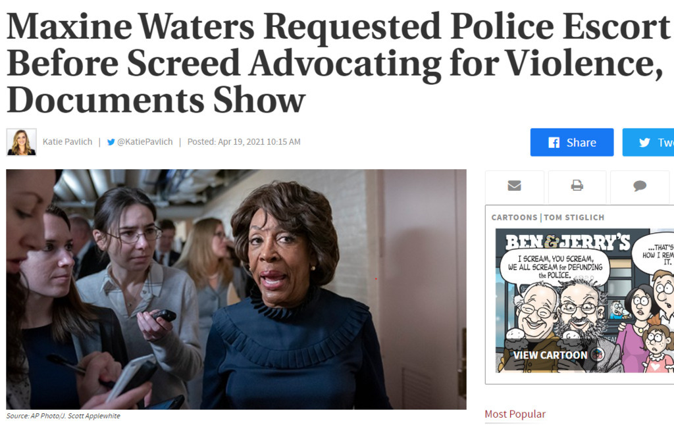This screenshot has width=674, height=425.
Task: Tweet this article
Action: pyautogui.click(x=648, y=142)
